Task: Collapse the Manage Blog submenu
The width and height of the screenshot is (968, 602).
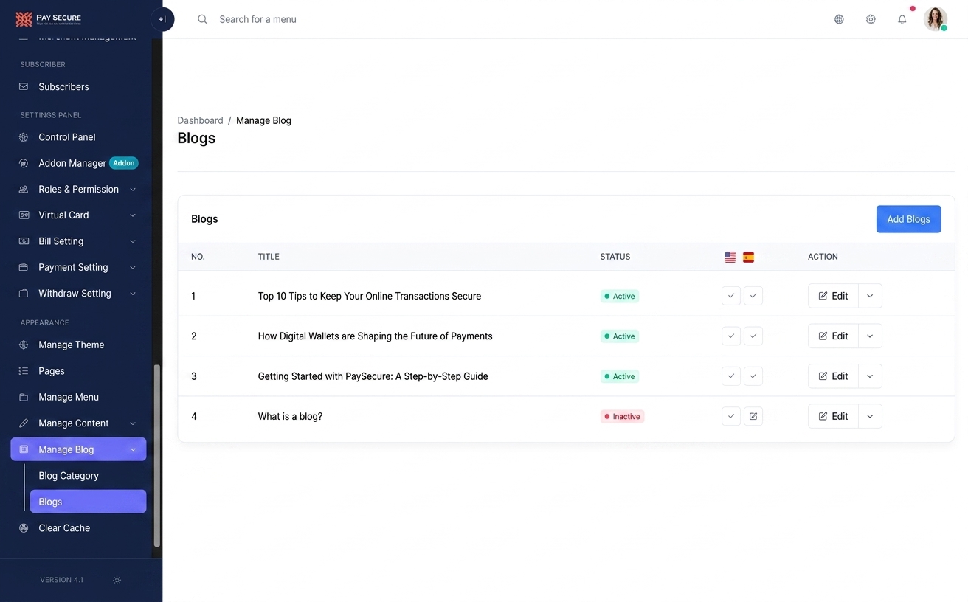Action: tap(133, 449)
